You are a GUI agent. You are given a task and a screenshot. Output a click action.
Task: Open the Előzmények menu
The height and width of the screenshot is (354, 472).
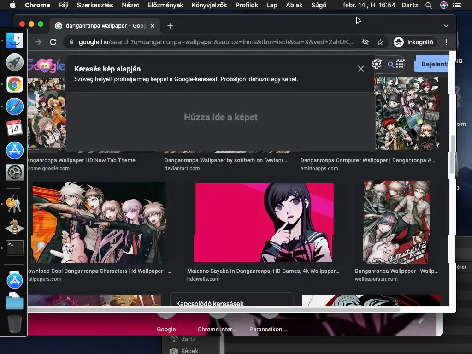[165, 5]
